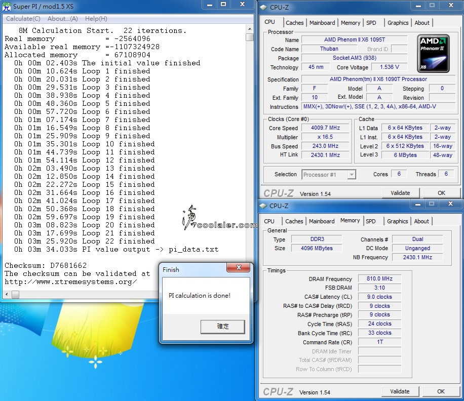
Task: Click the Cycle Time (tRAS) value 24 clocks
Action: pos(379,324)
